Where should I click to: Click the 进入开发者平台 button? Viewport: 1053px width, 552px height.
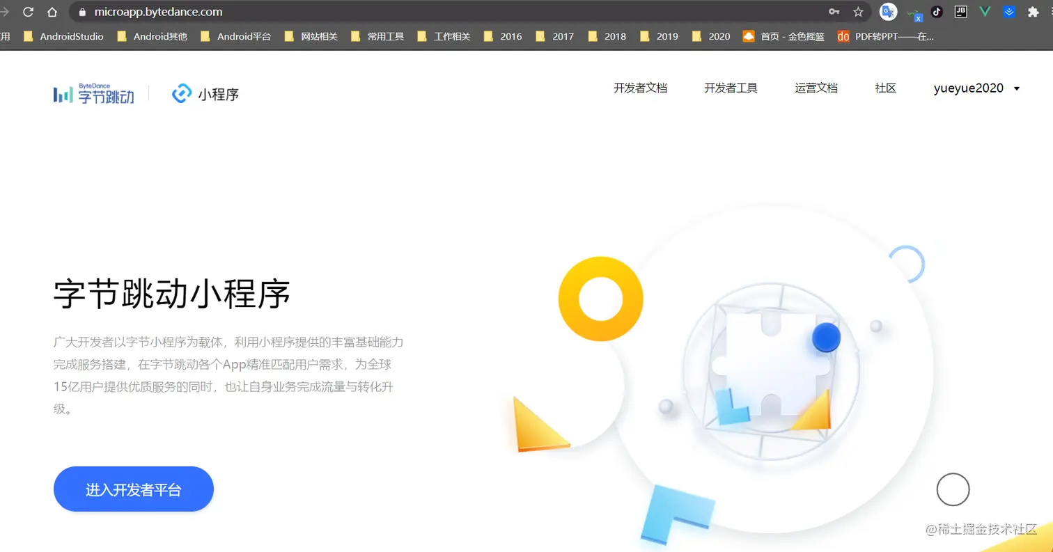click(134, 489)
